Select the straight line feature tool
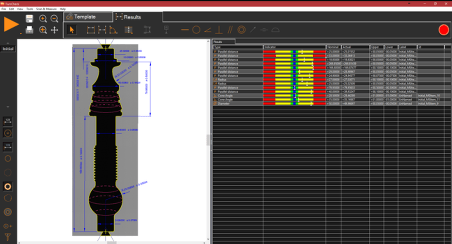 (185, 30)
